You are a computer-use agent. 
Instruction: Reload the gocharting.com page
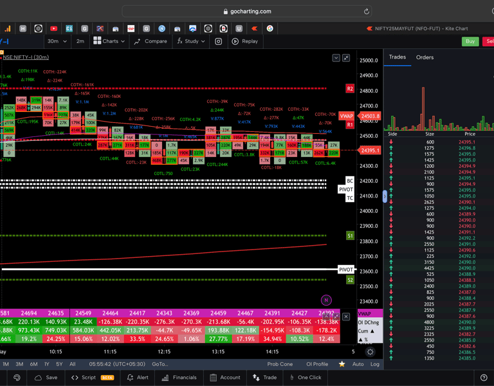tap(367, 12)
